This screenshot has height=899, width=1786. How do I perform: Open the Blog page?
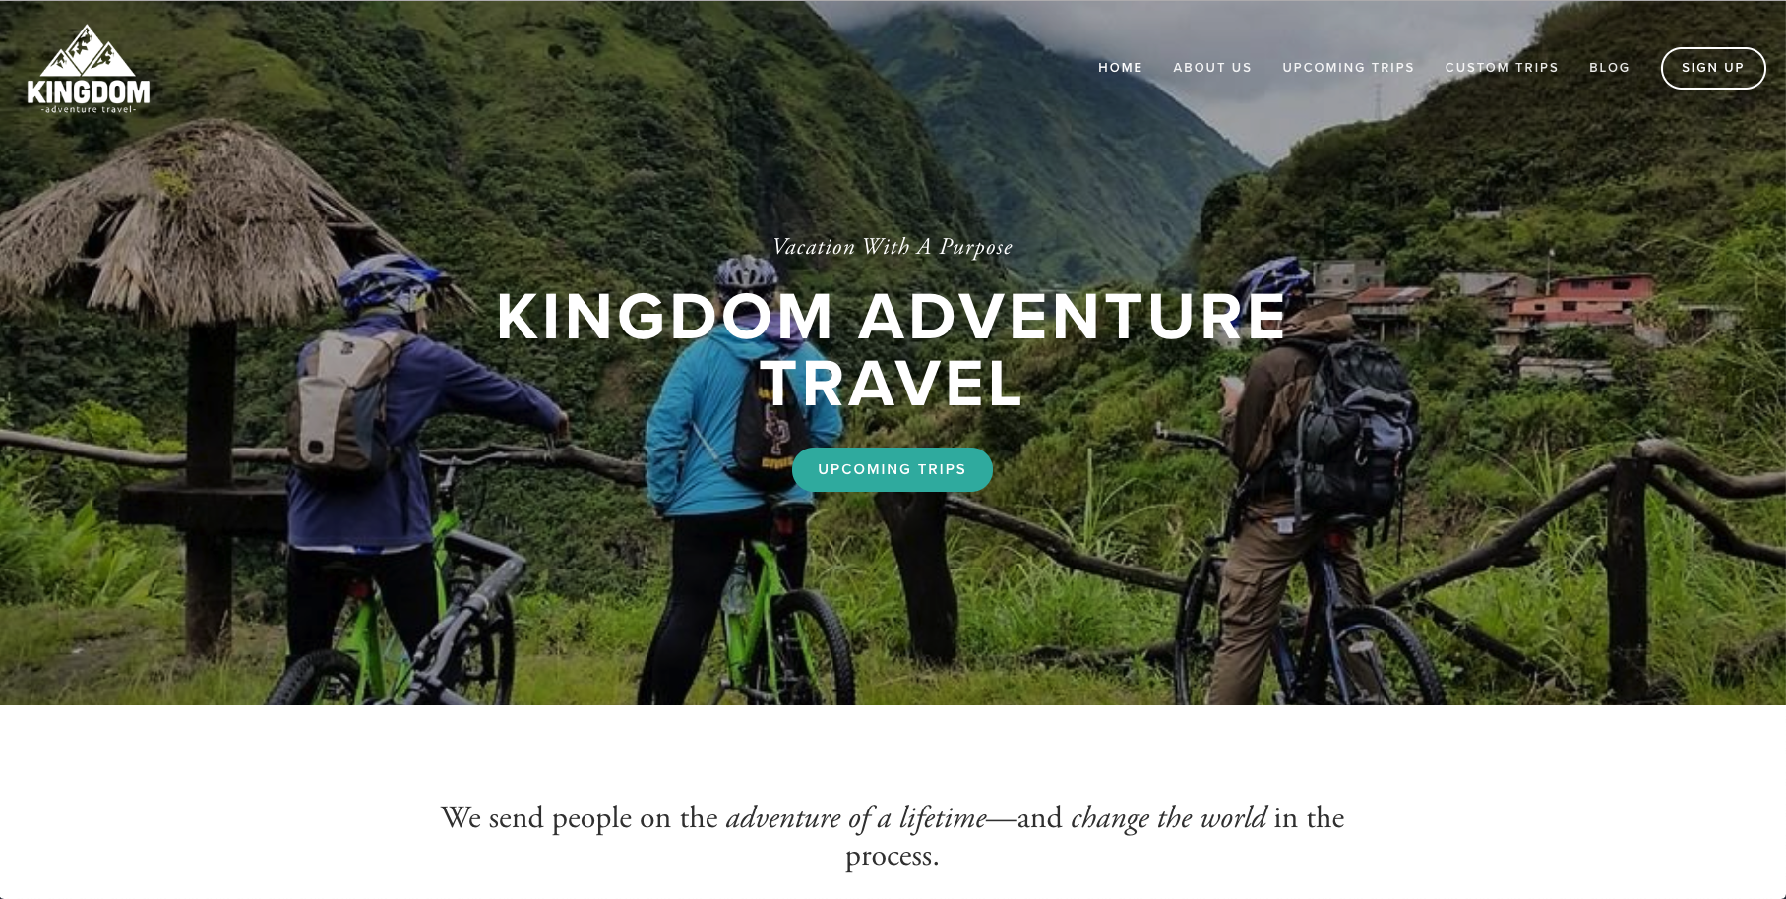[1609, 68]
